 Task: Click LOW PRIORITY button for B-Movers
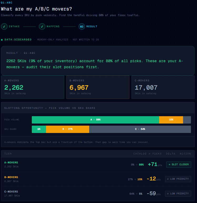(x=178, y=179)
